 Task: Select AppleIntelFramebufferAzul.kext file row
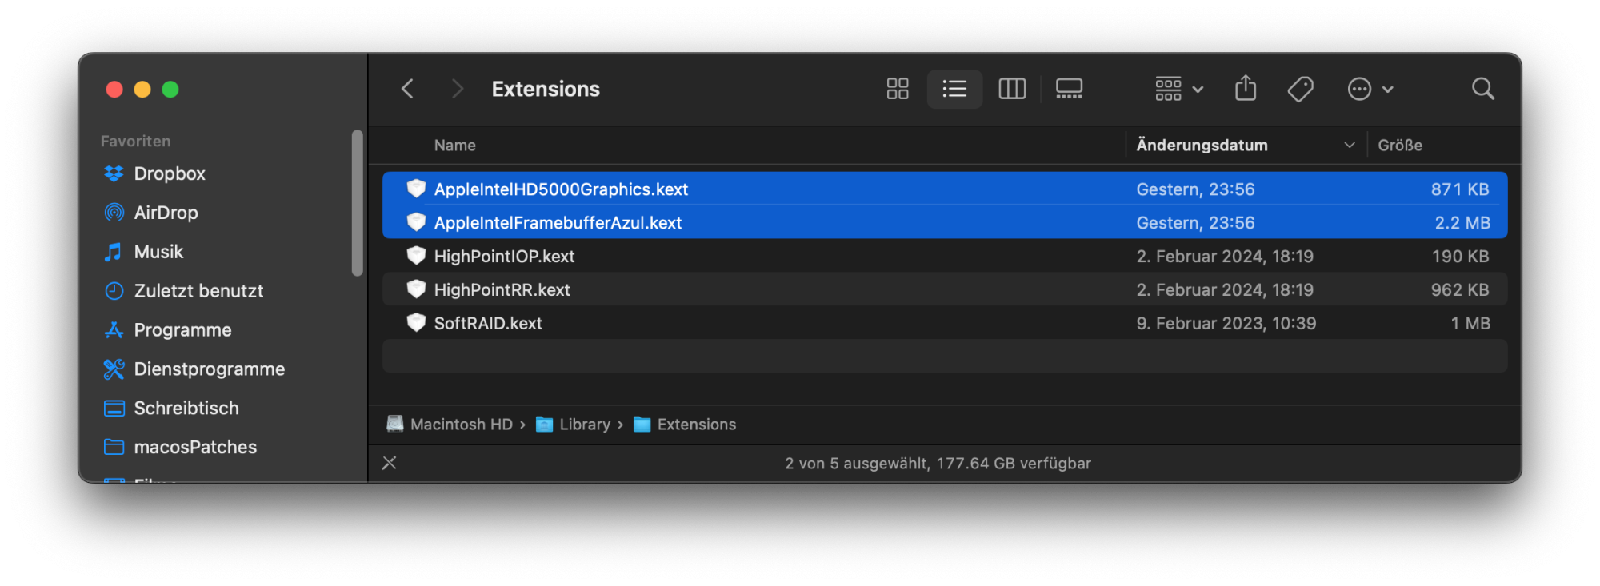(x=945, y=223)
